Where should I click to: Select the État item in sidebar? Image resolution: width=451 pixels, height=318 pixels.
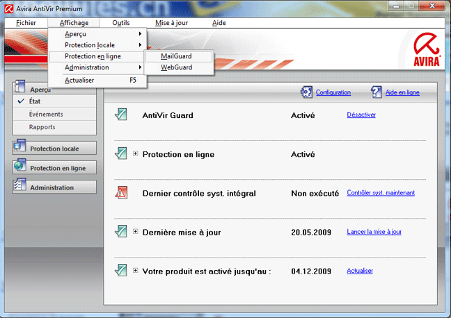click(54, 101)
